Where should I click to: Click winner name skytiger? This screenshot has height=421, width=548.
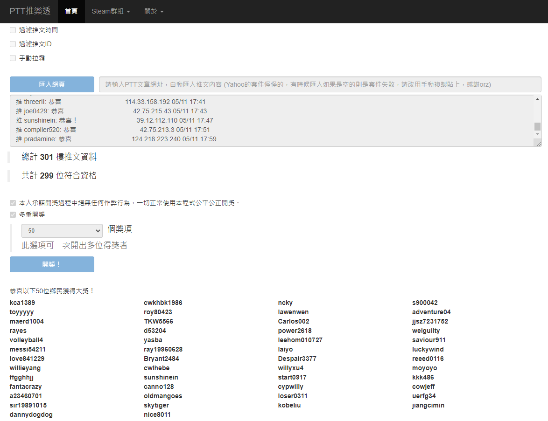[156, 405]
